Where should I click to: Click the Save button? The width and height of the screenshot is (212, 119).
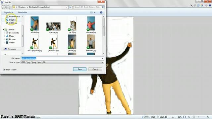79,69
